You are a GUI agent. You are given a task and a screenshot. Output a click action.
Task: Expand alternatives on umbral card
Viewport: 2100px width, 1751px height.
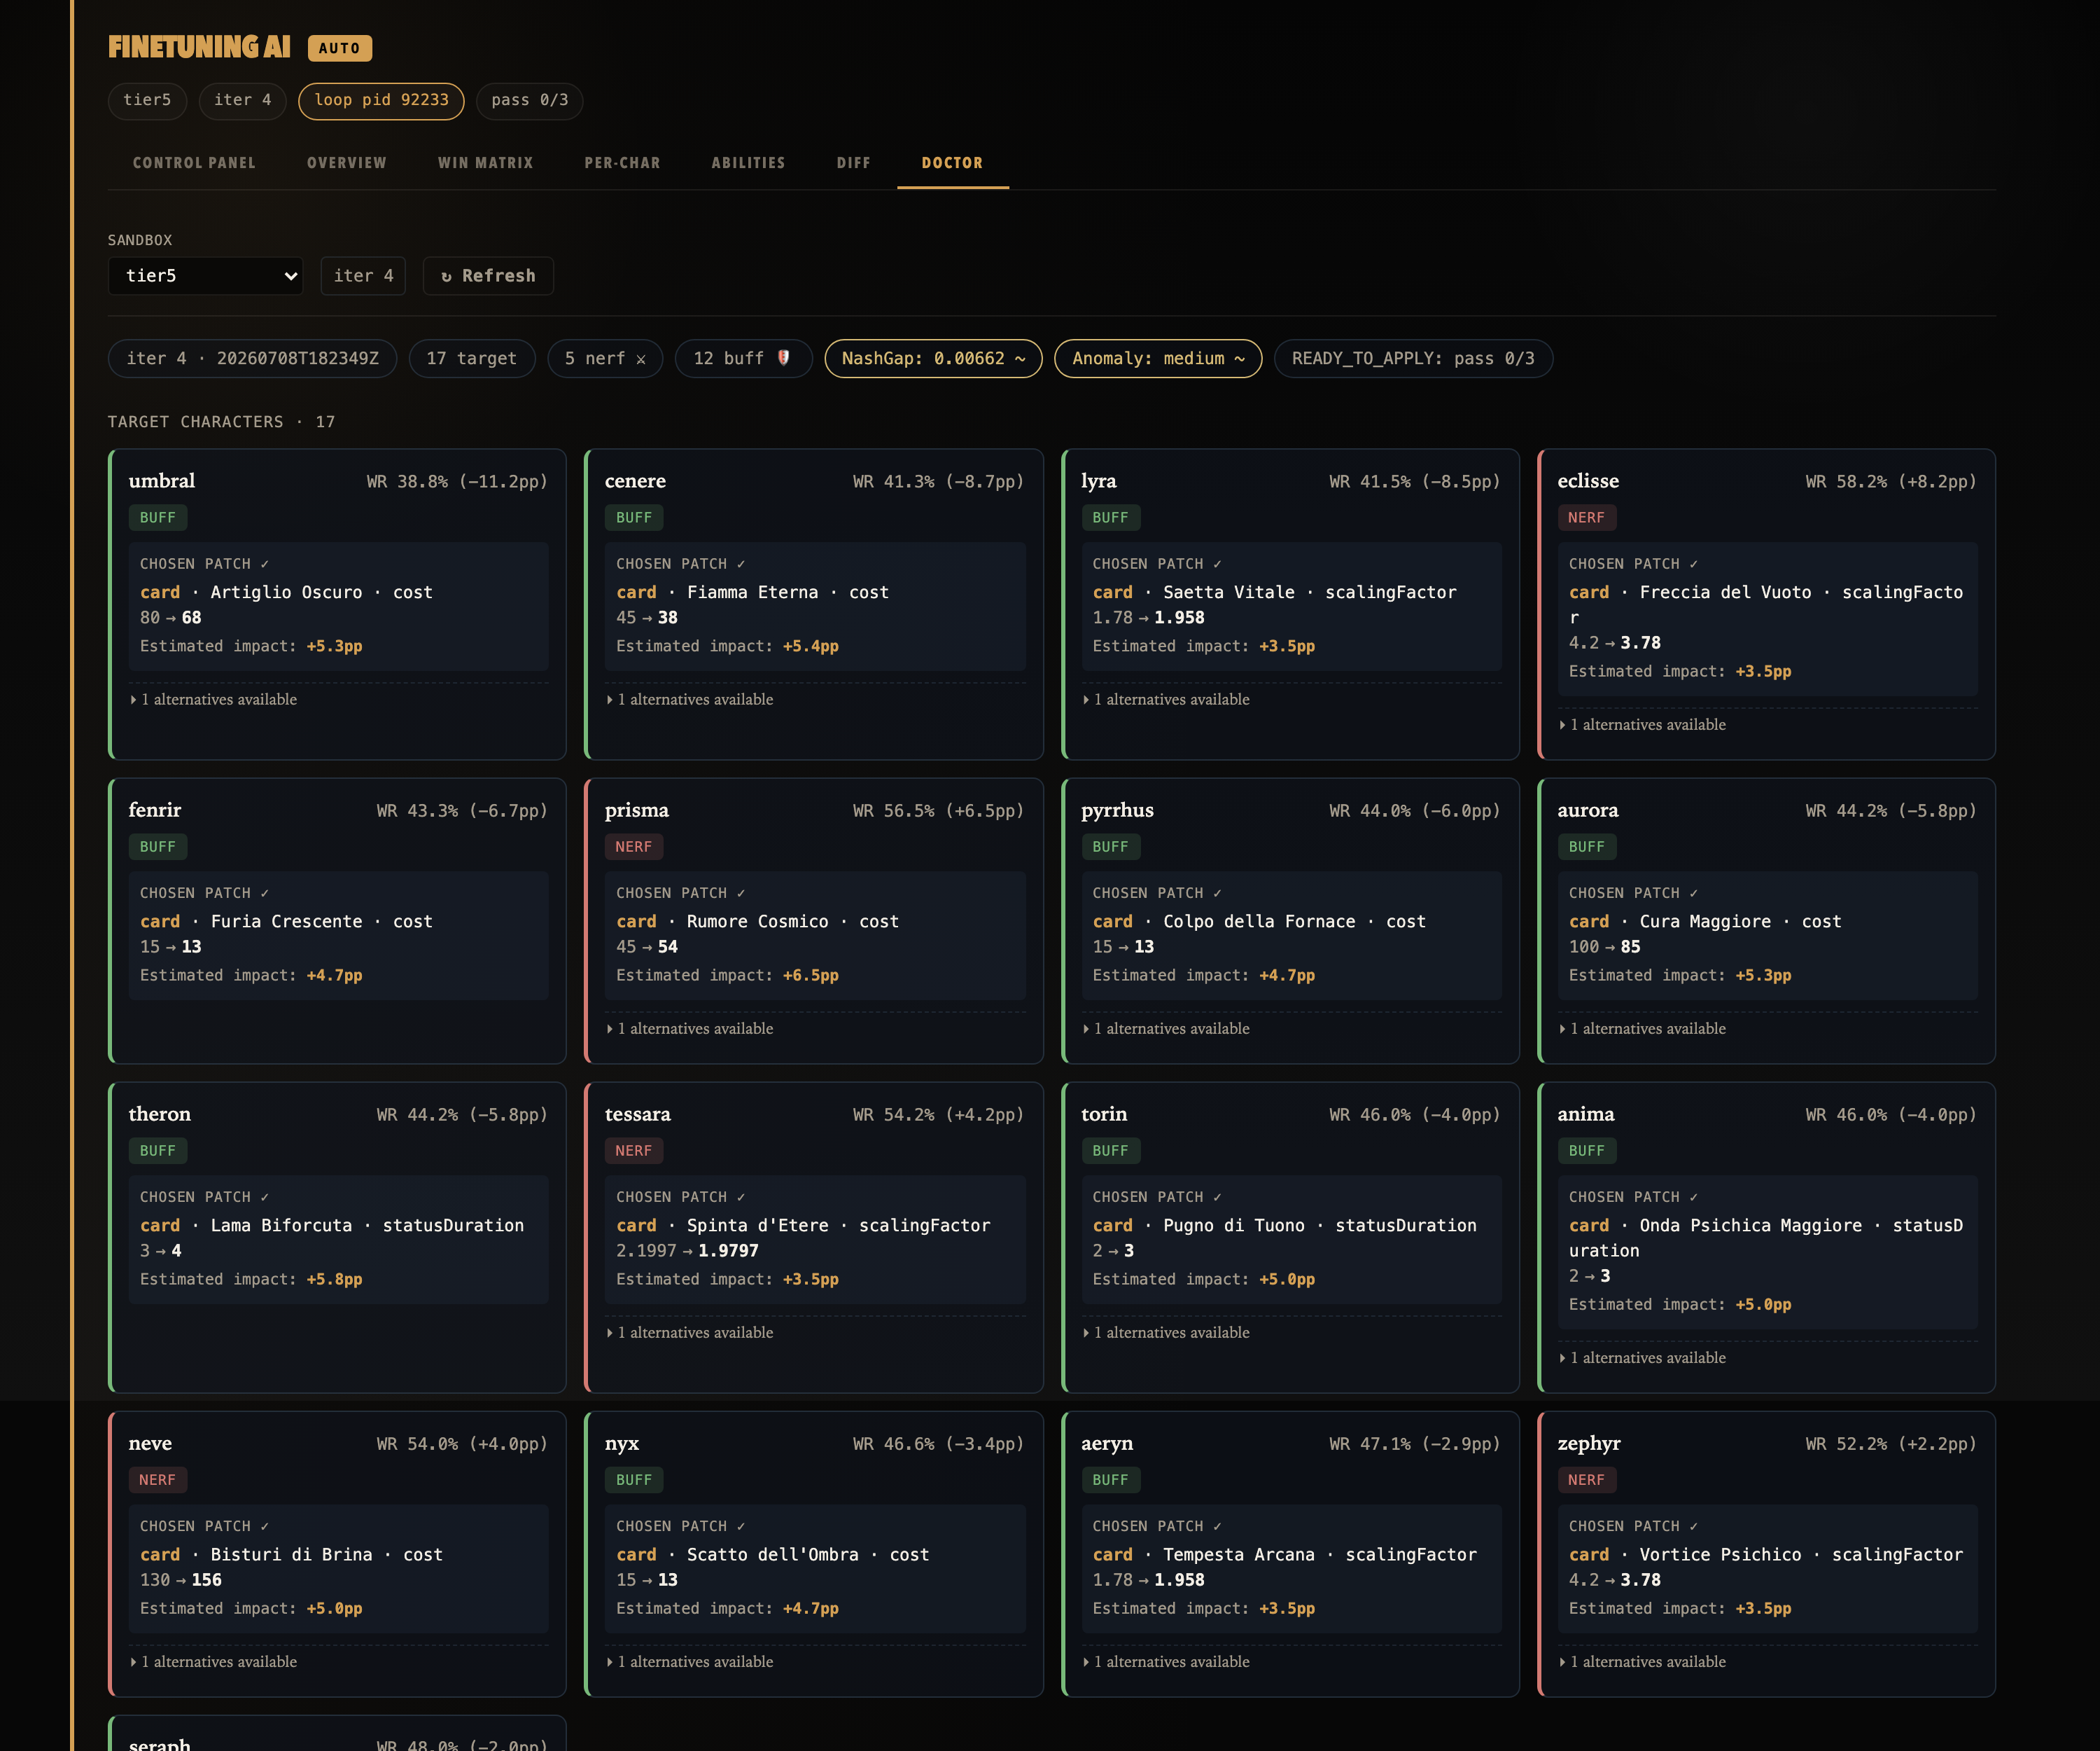pyautogui.click(x=214, y=700)
